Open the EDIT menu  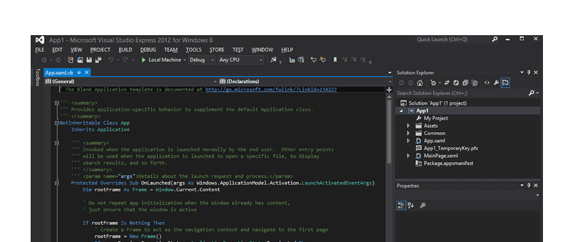coord(57,50)
